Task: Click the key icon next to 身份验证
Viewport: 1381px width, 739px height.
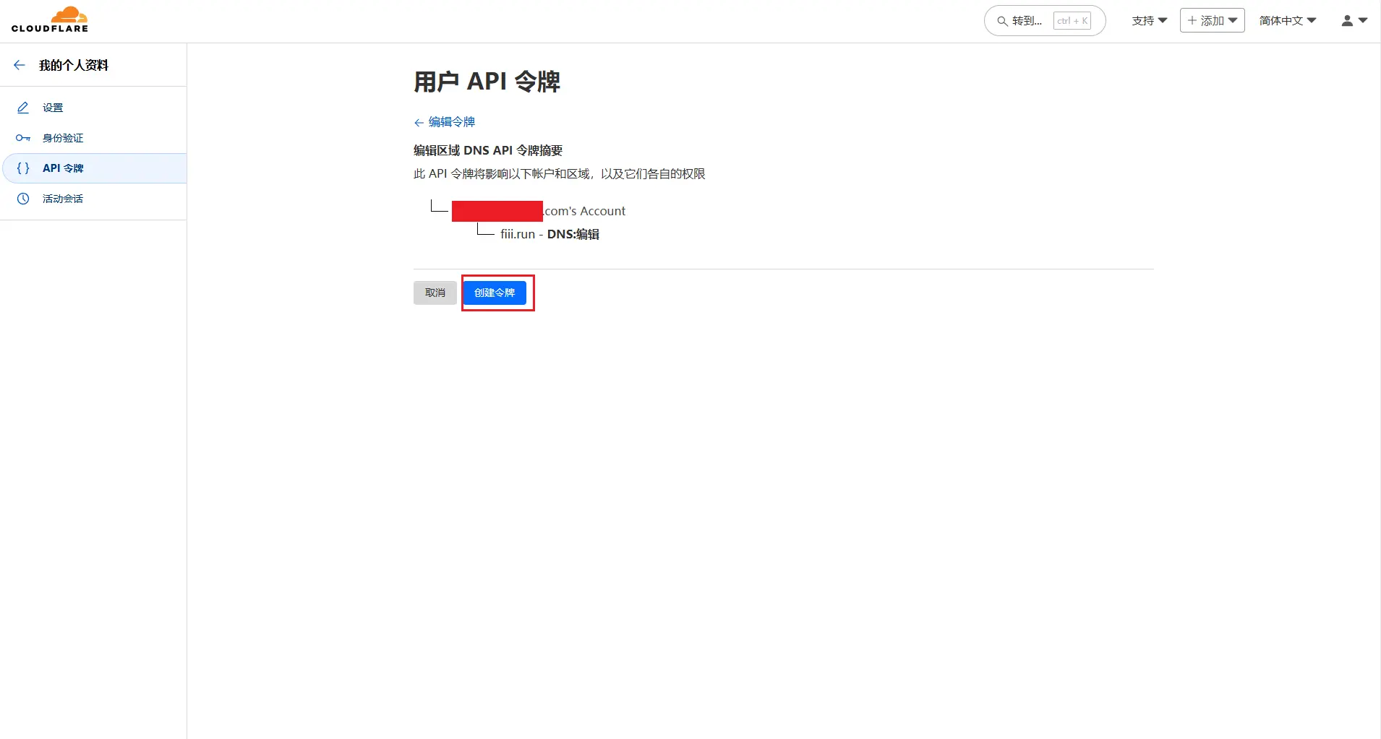Action: pos(23,138)
